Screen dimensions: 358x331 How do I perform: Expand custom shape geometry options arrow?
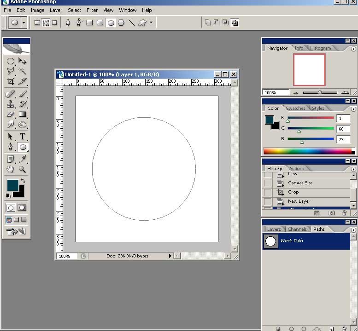click(151, 23)
